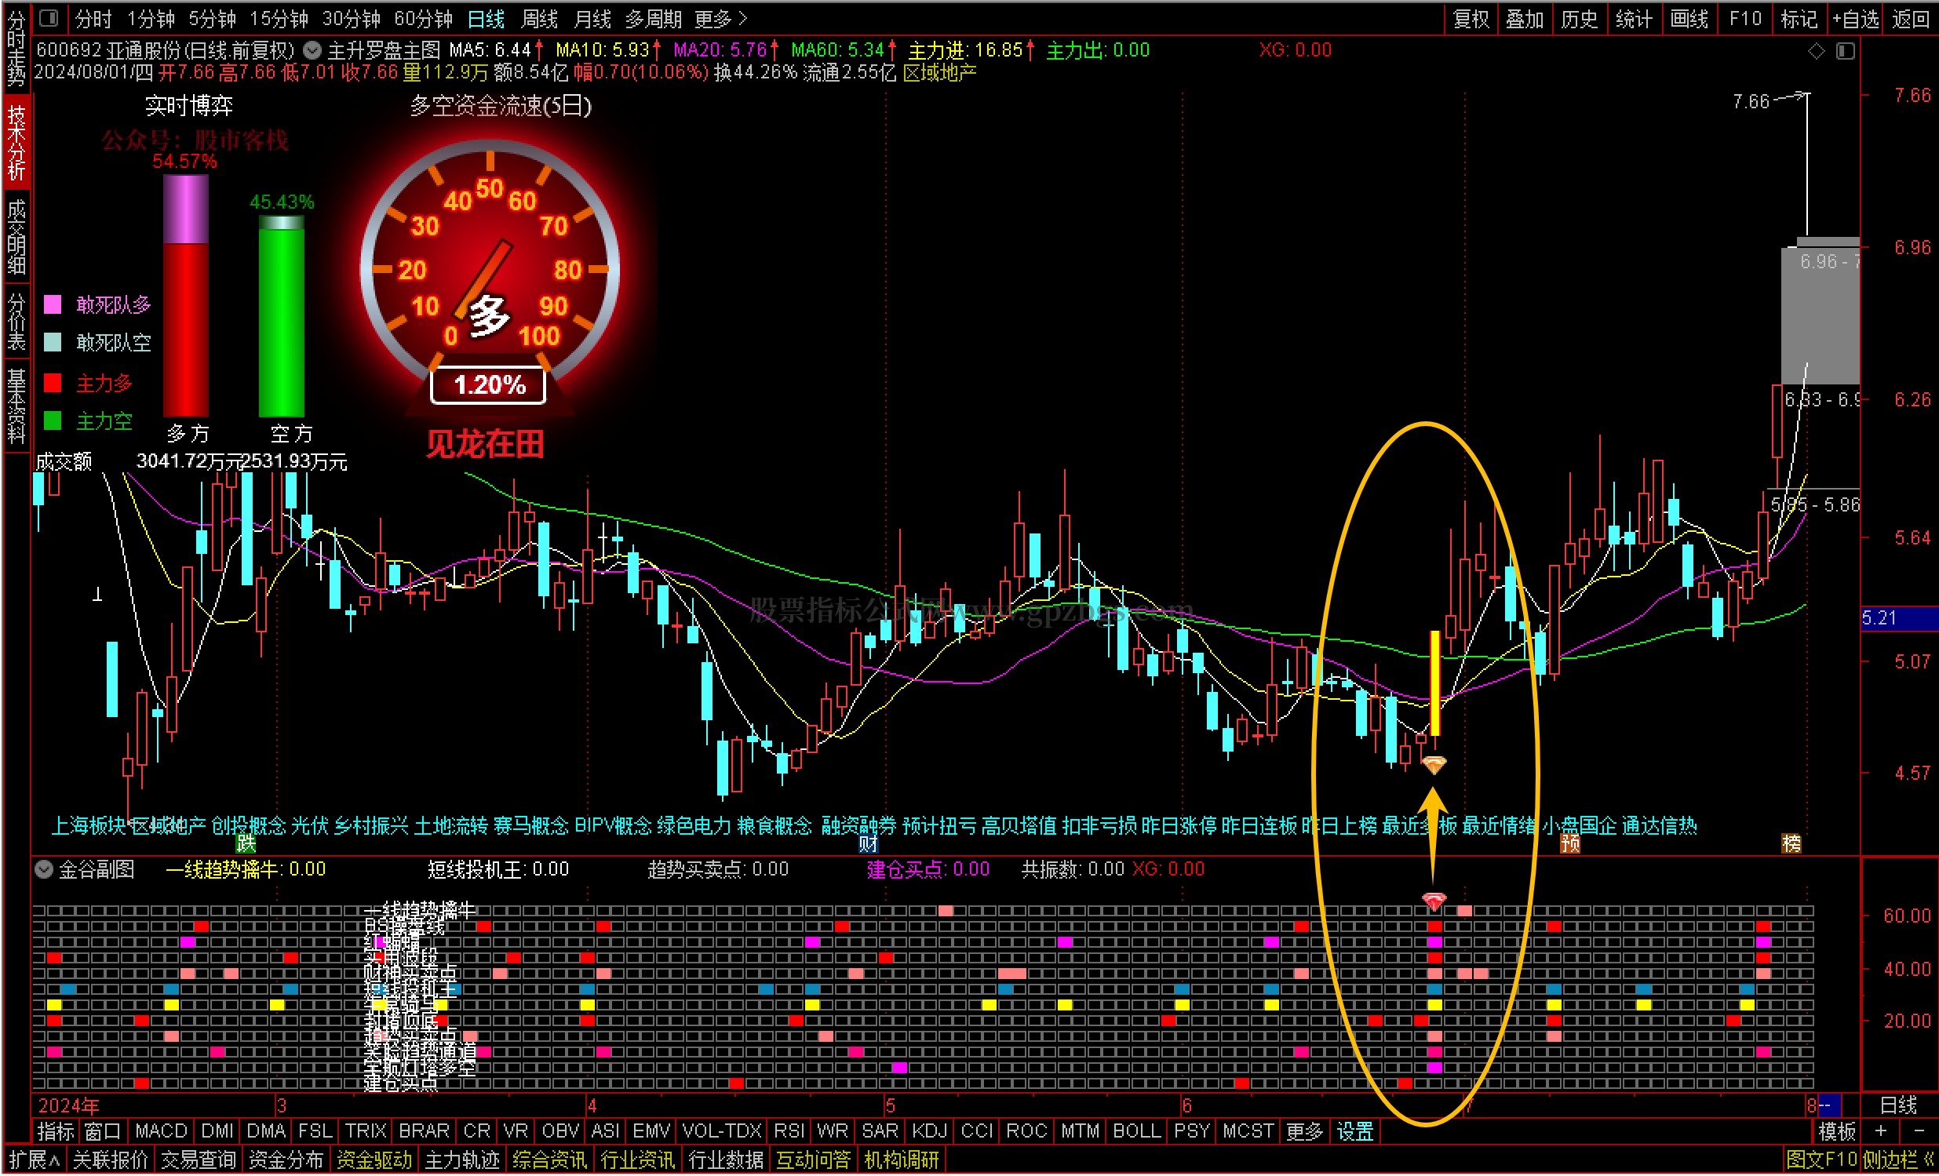This screenshot has width=1939, height=1176.
Task: Zoom in chart with plus button
Action: [x=1881, y=1131]
